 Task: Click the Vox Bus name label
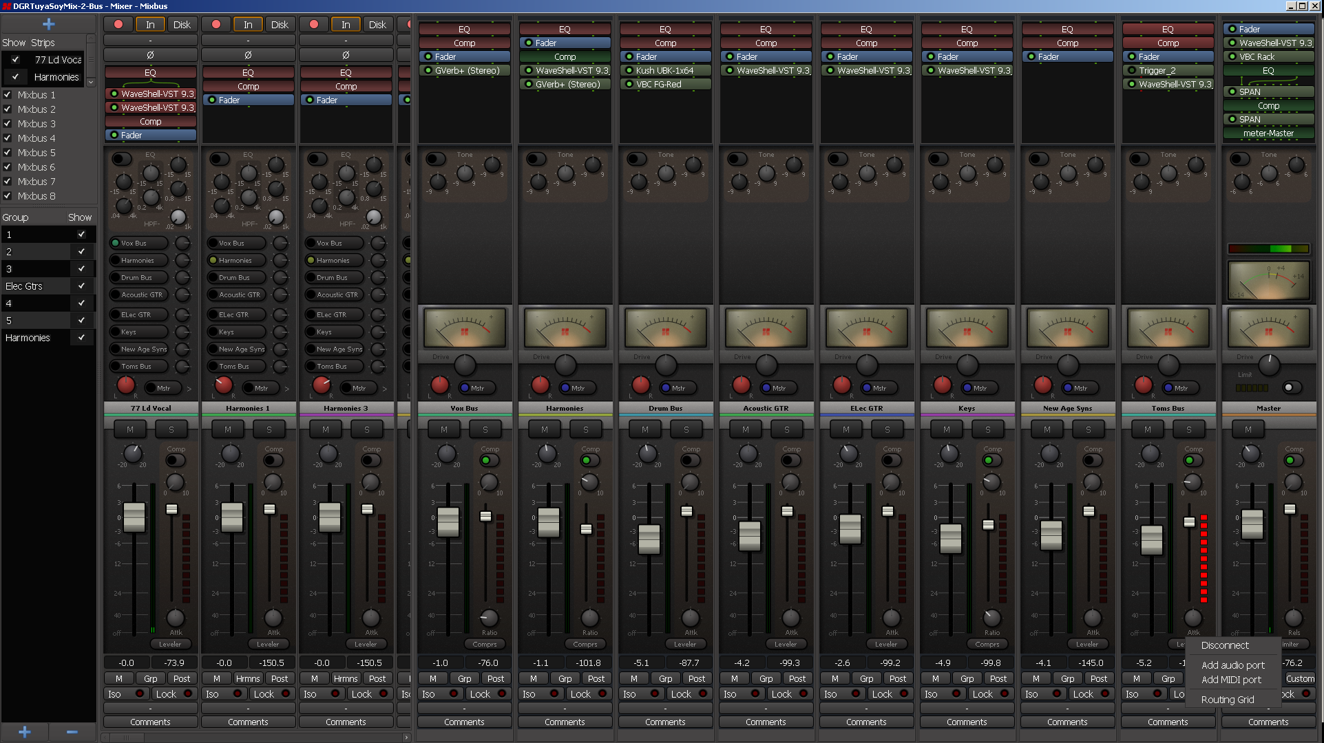tap(464, 408)
